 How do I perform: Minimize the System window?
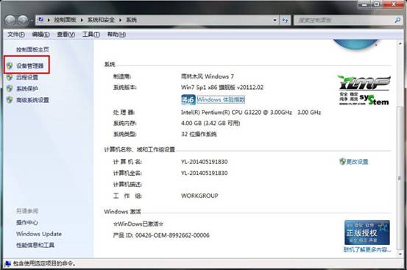pos(365,4)
